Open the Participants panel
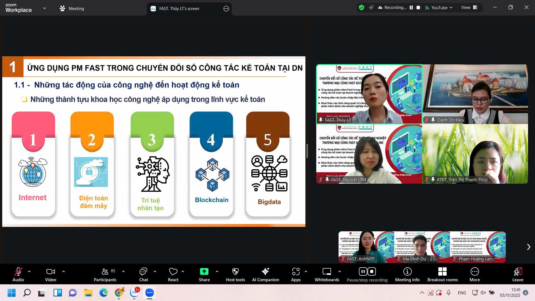535x301 pixels. [105, 275]
